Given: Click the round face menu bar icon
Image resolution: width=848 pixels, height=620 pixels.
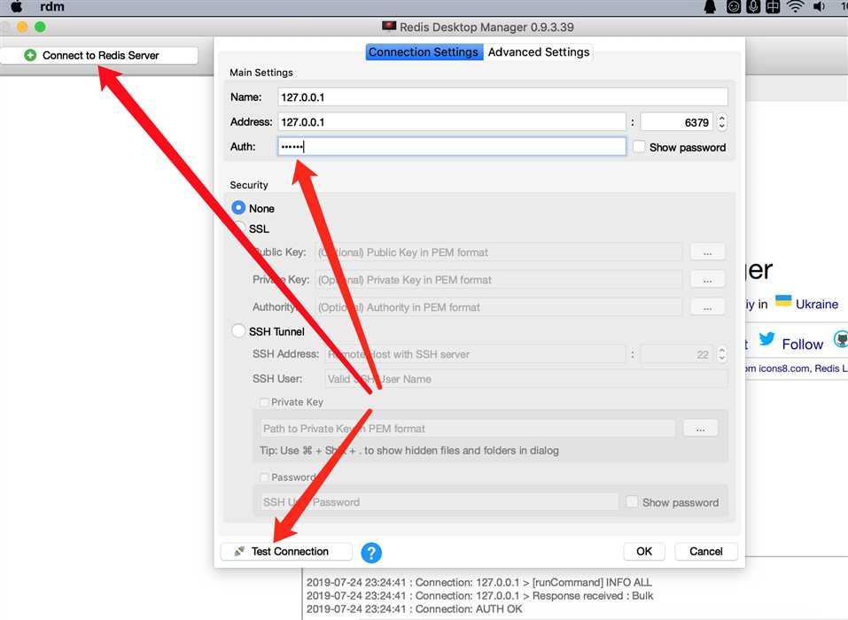Looking at the screenshot, I should click(734, 6).
